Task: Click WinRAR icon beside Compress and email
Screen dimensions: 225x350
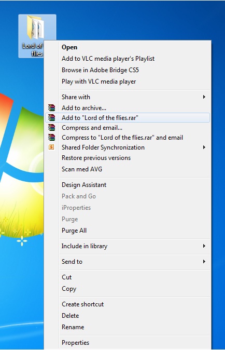Action: pyautogui.click(x=51, y=128)
